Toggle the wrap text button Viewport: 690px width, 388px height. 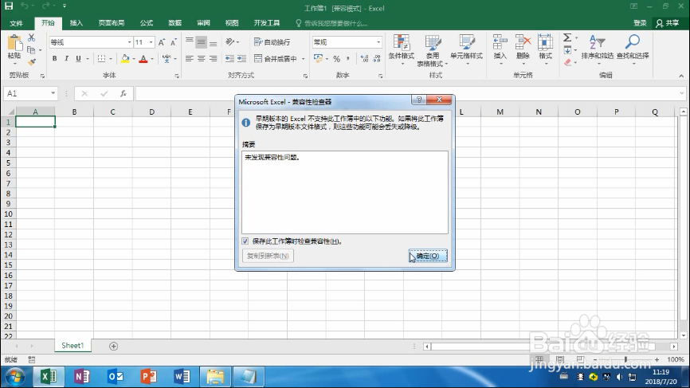[272, 42]
